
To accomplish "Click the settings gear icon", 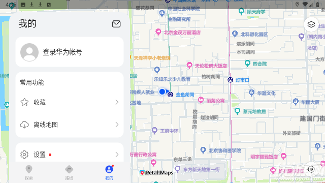I will coord(24,155).
